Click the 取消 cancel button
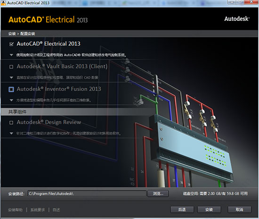This screenshot has height=219, width=259. tap(239, 210)
